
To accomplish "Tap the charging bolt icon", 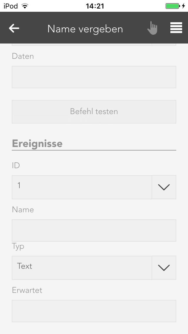I will click(x=184, y=6).
